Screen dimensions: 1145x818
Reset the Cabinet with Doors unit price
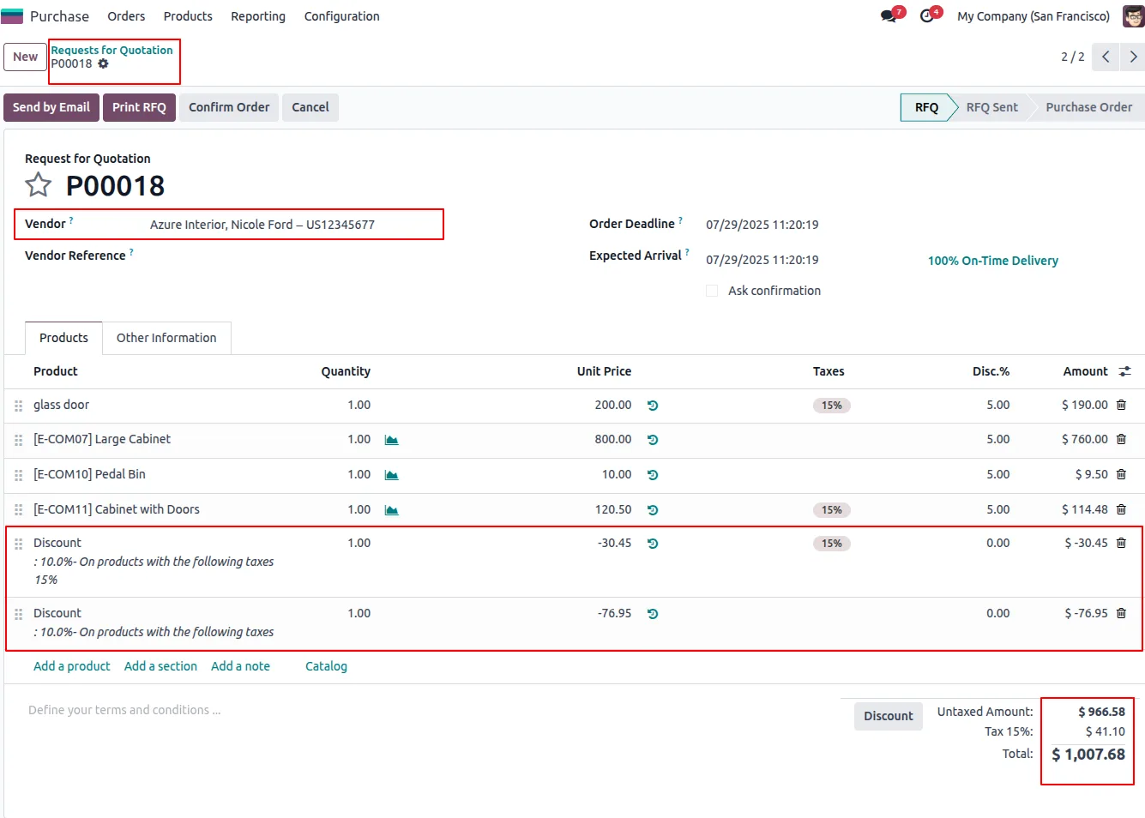click(x=653, y=510)
